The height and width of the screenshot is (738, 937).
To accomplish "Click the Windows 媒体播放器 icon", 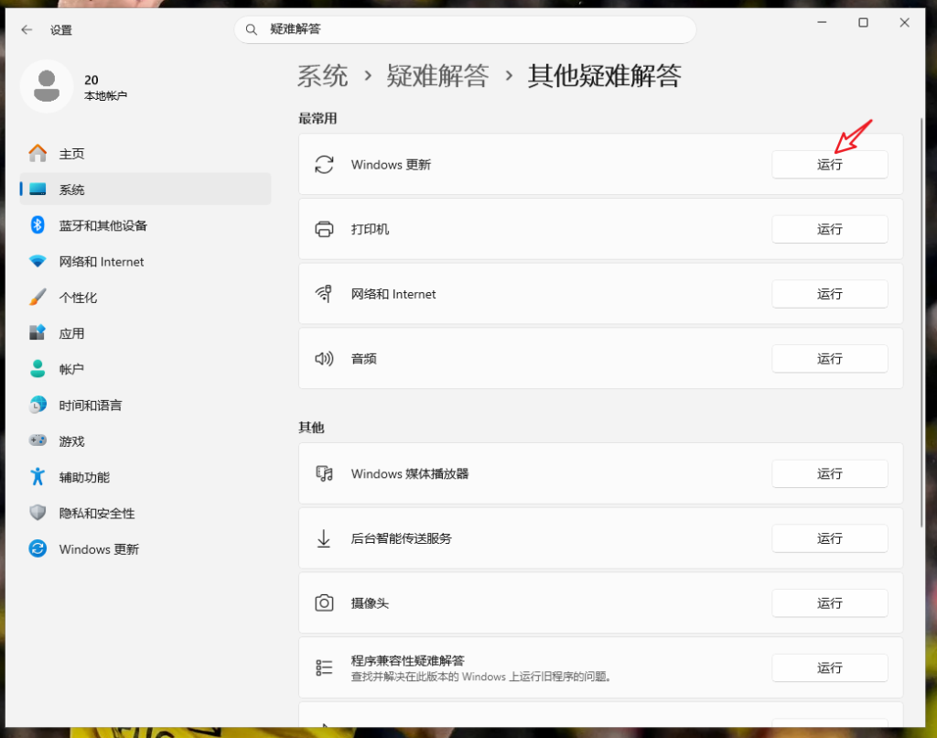I will pyautogui.click(x=324, y=473).
